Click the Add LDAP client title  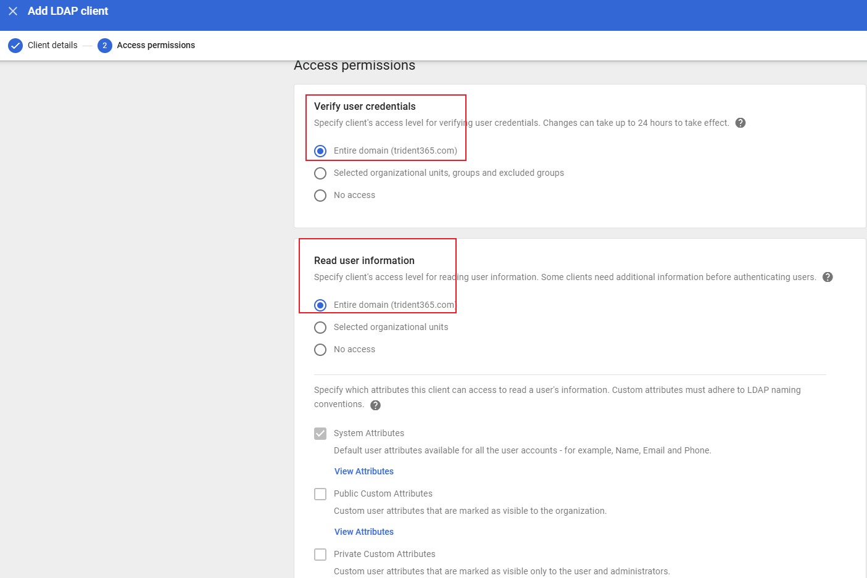[68, 11]
